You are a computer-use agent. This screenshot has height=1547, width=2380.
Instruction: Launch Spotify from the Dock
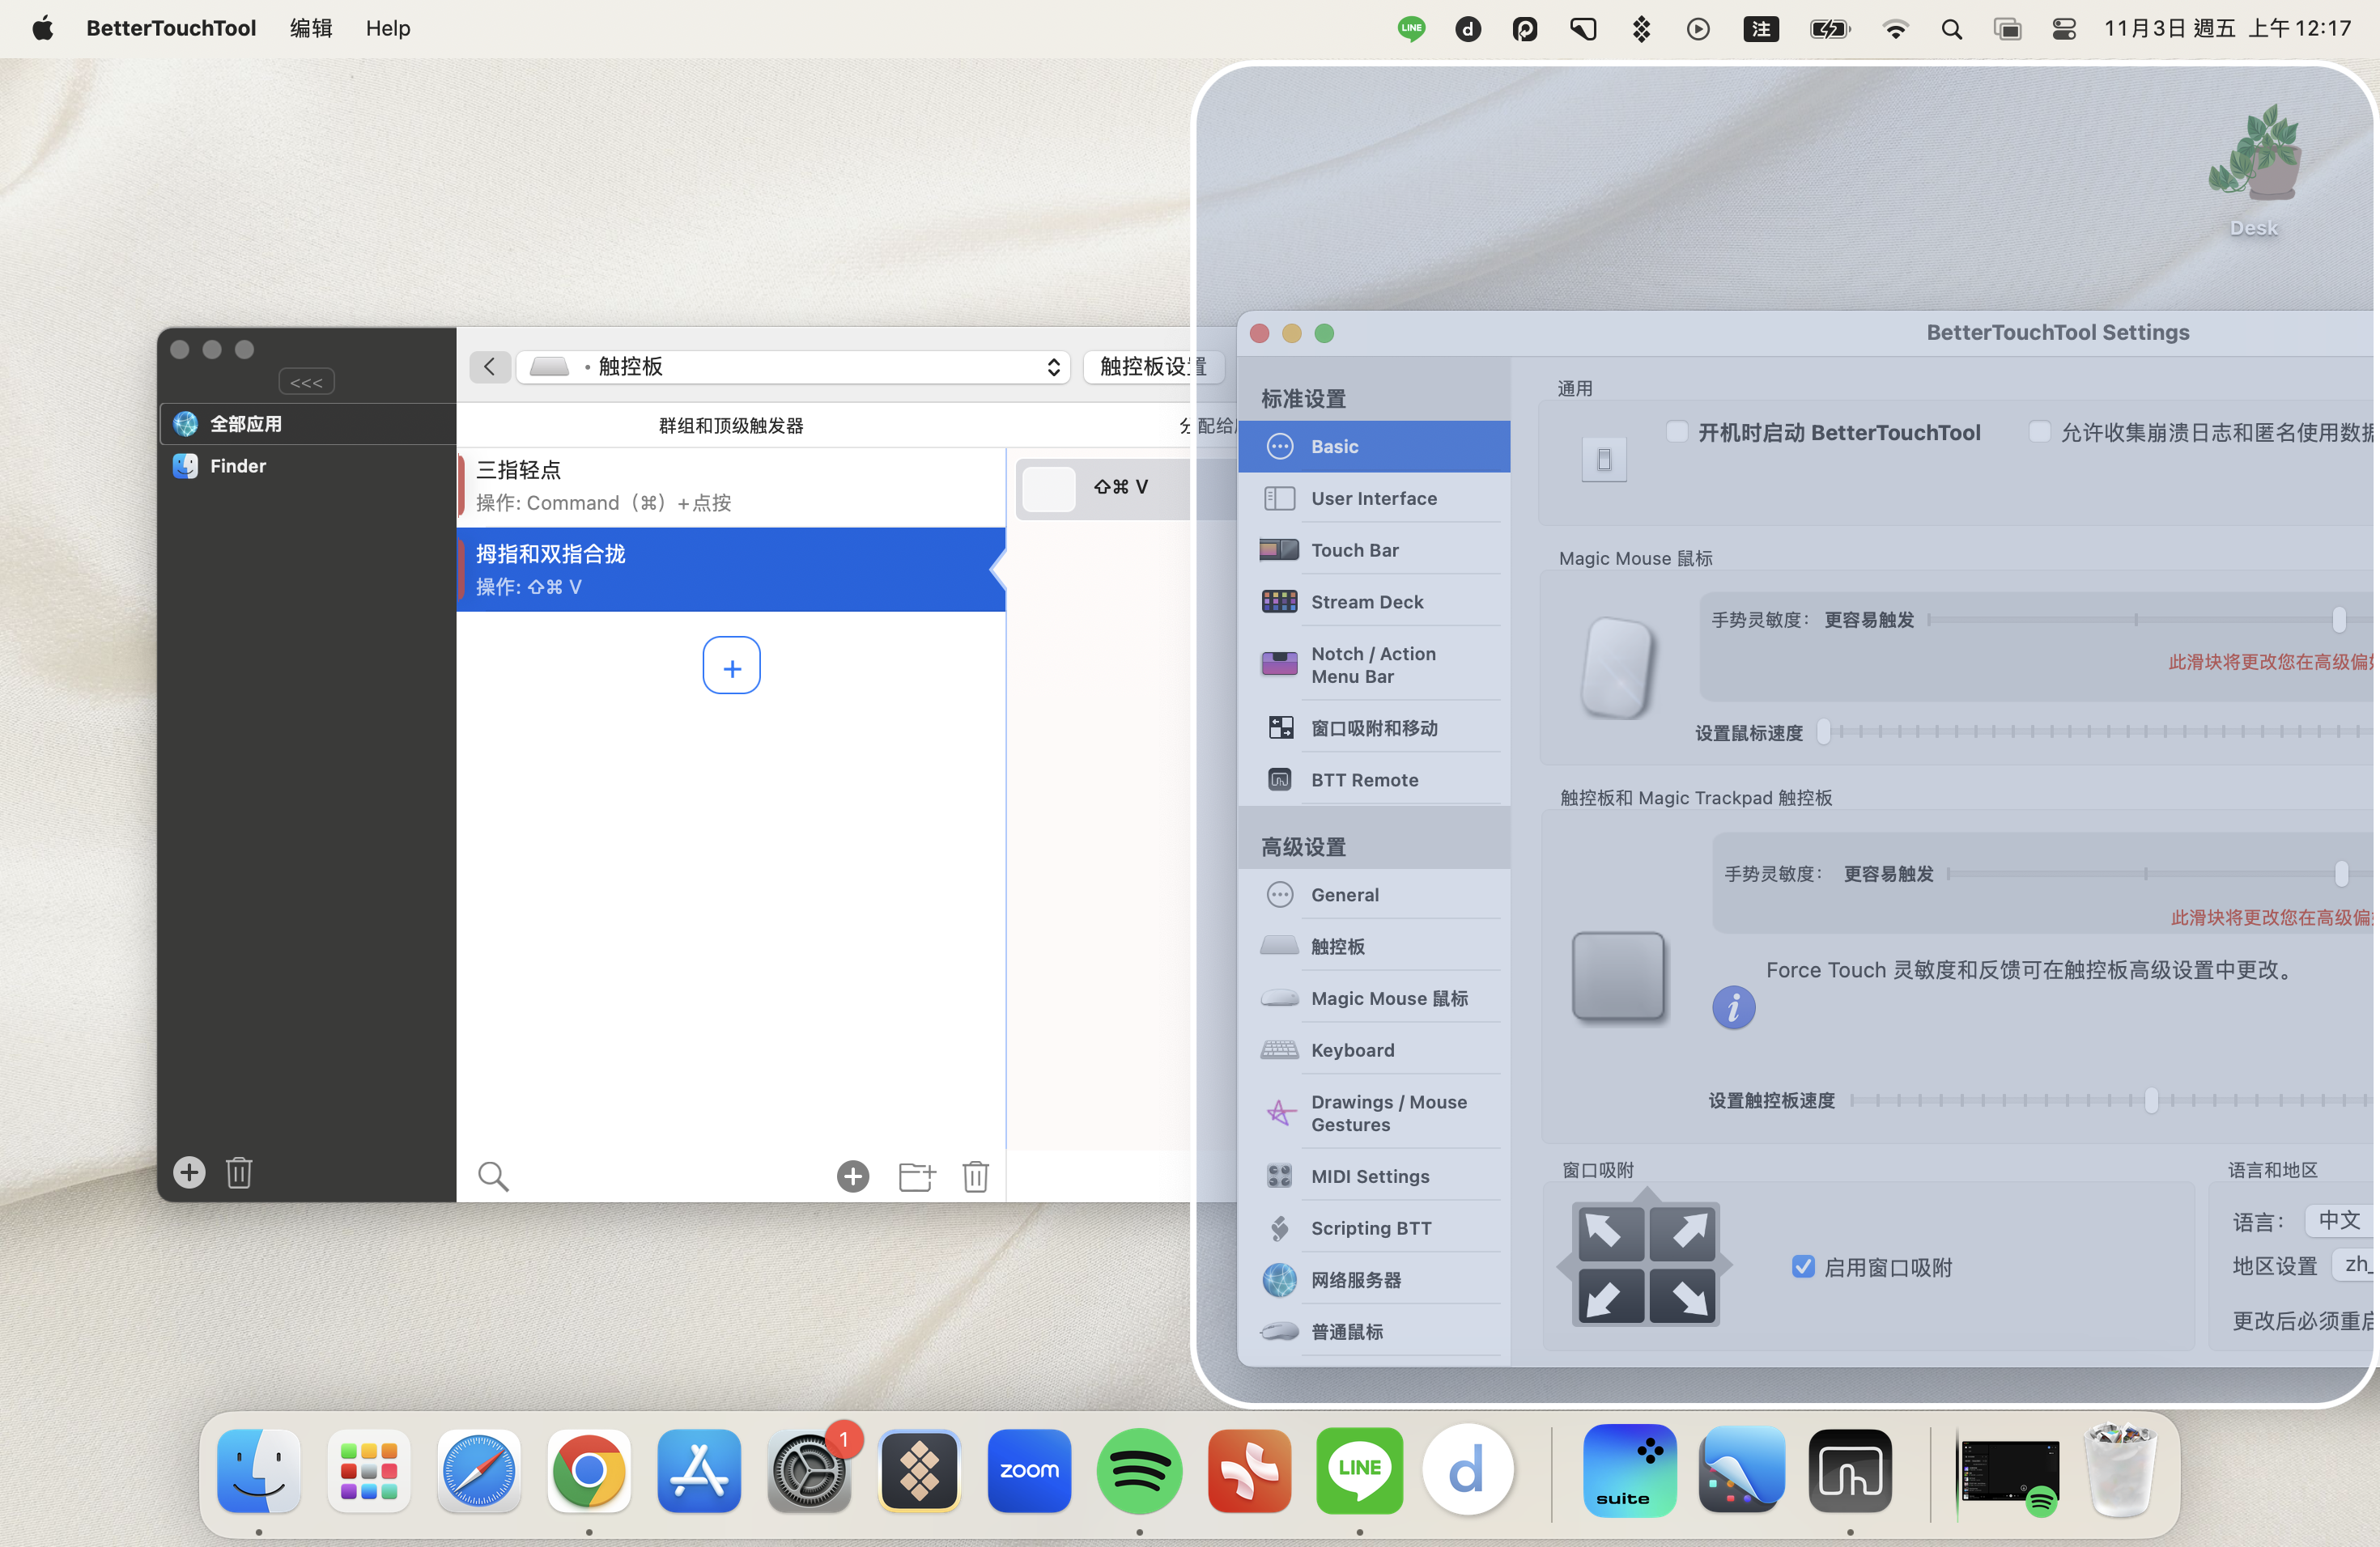click(x=1139, y=1471)
